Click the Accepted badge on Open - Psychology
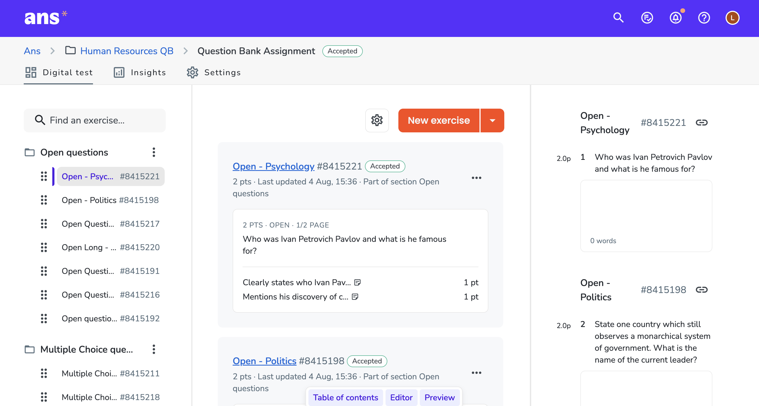 (x=385, y=166)
